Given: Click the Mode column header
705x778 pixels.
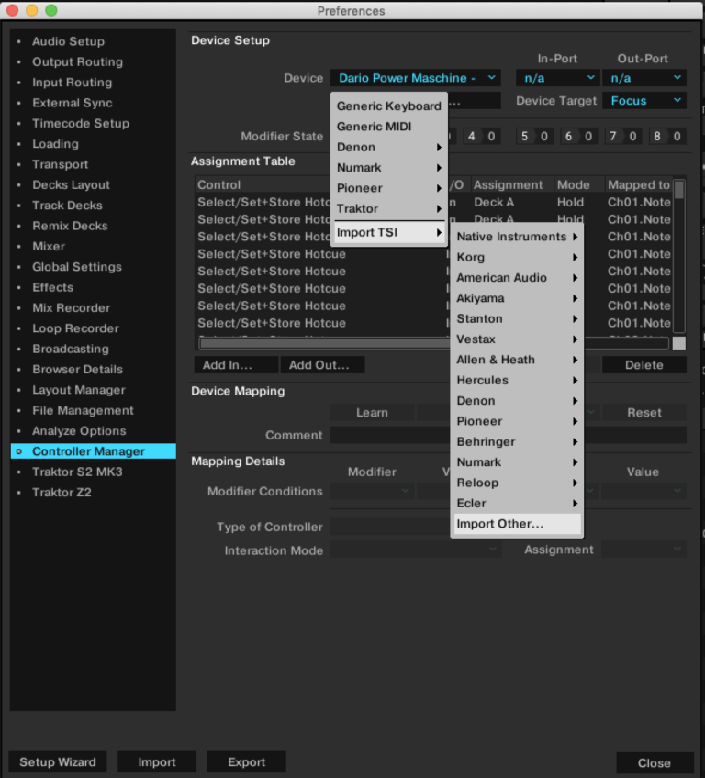Looking at the screenshot, I should (574, 185).
